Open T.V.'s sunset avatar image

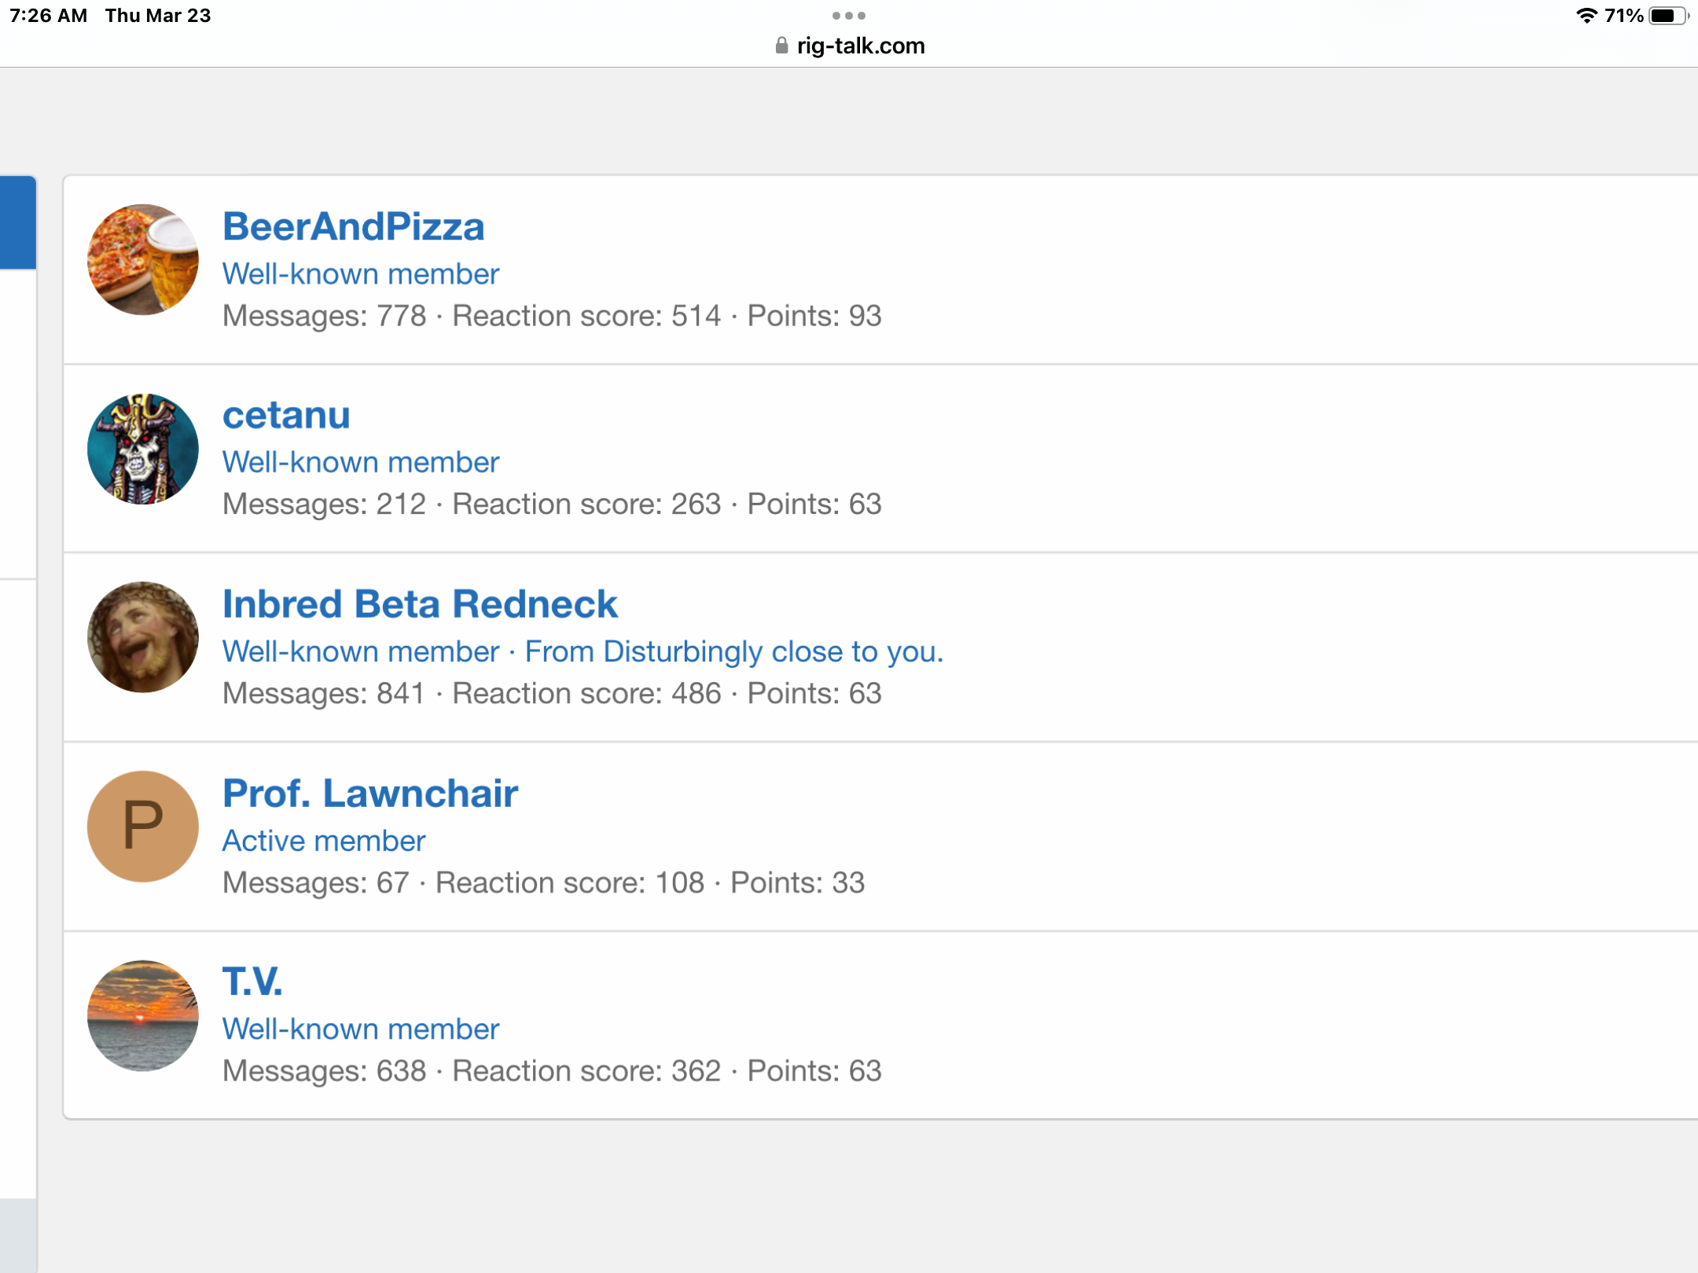[142, 1015]
